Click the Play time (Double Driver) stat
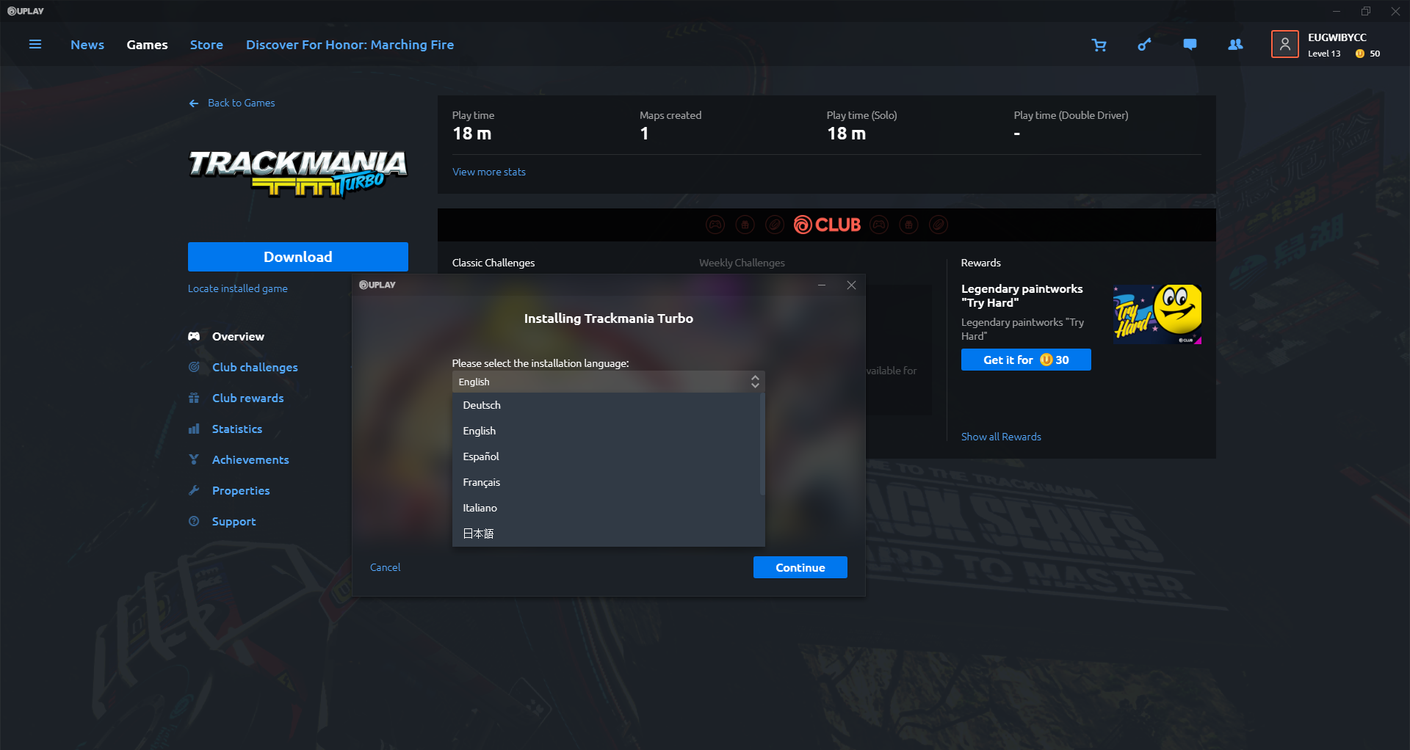 click(x=1071, y=125)
